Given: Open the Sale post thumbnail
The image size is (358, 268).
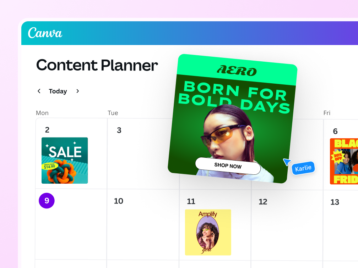Looking at the screenshot, I should 65,160.
